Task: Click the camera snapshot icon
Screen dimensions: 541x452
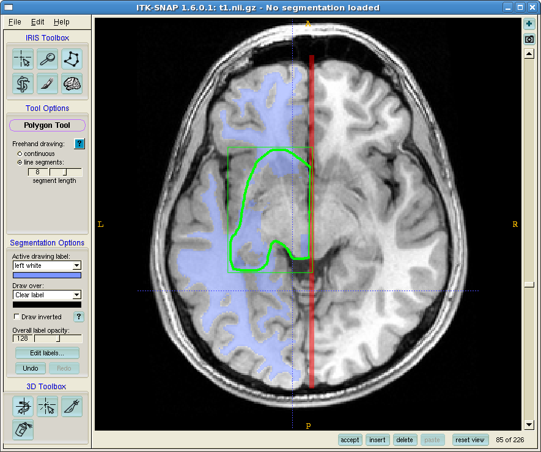Action: 529,40
